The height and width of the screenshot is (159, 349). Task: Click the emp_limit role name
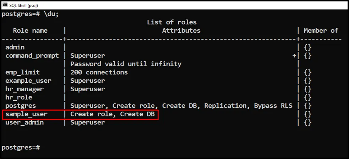click(22, 72)
